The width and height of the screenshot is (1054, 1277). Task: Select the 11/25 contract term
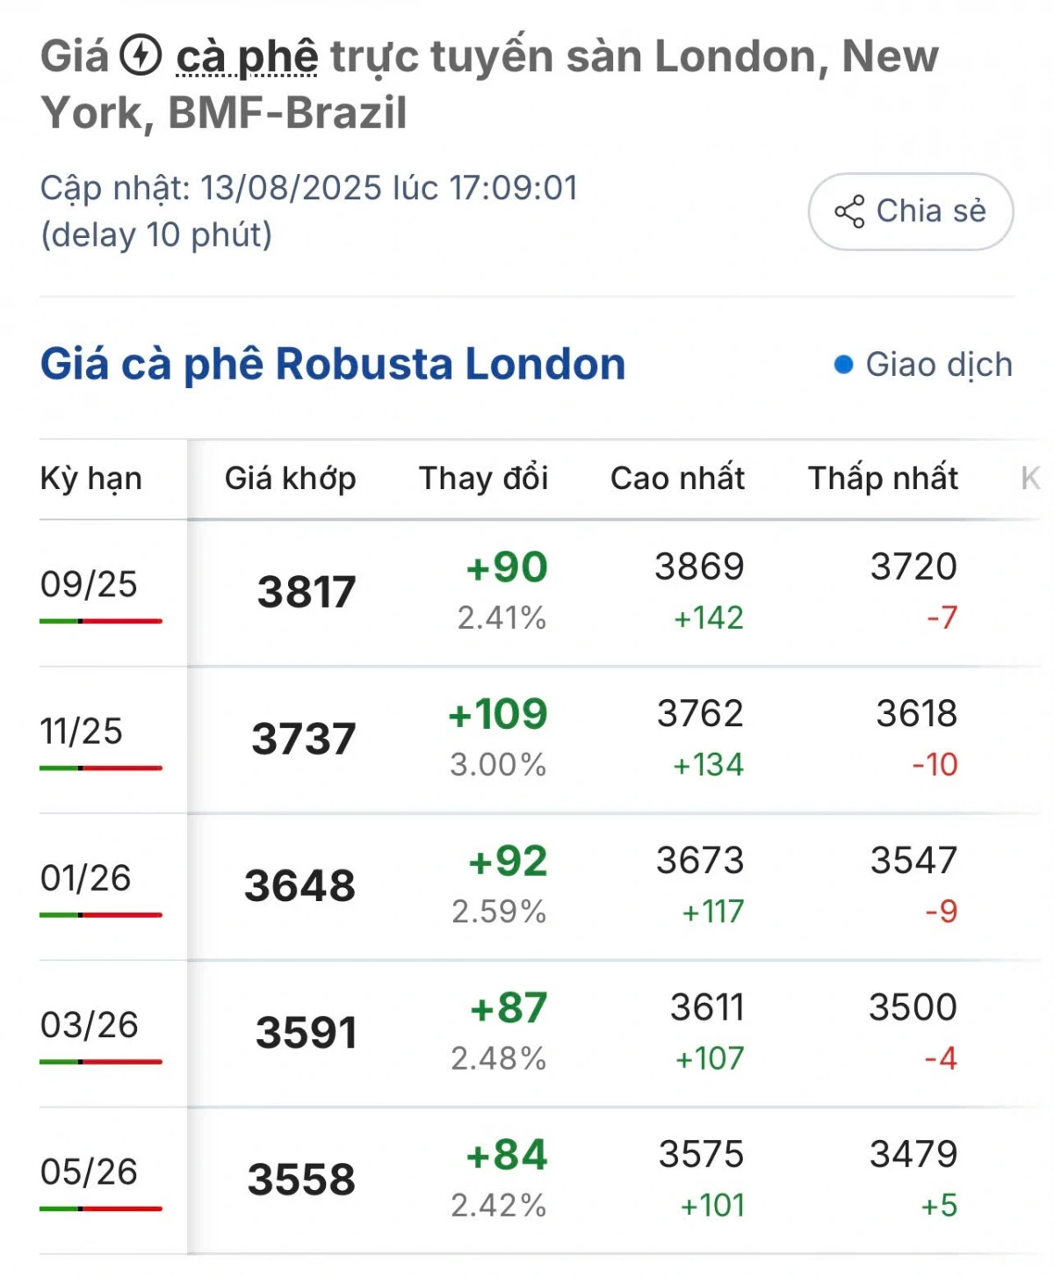point(81,731)
